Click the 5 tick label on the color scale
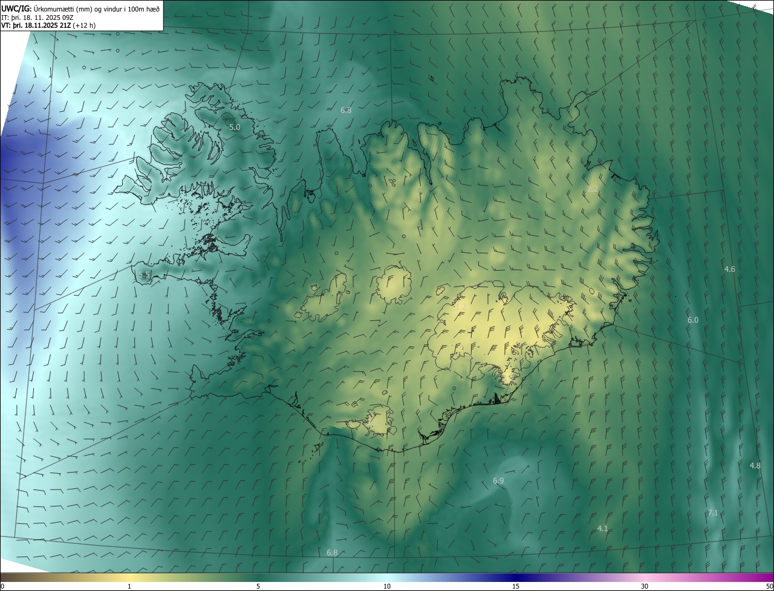The image size is (774, 591). tap(258, 587)
